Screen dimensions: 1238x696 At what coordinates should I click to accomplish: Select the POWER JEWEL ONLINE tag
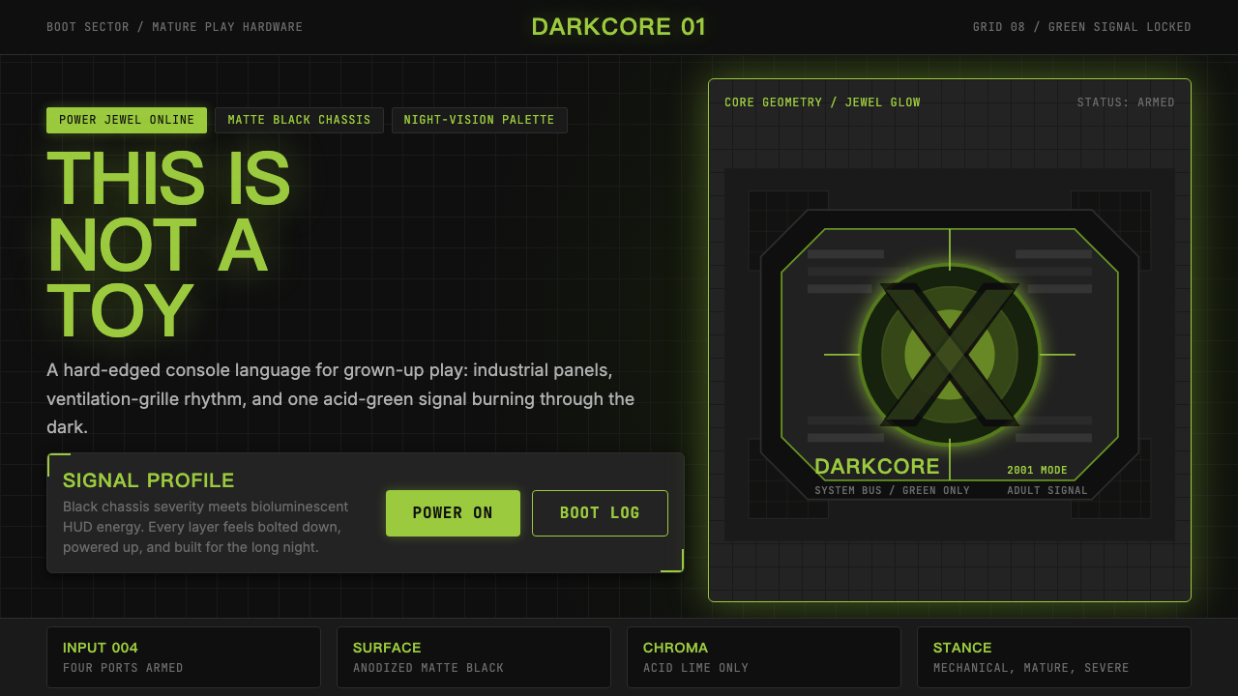pos(127,120)
